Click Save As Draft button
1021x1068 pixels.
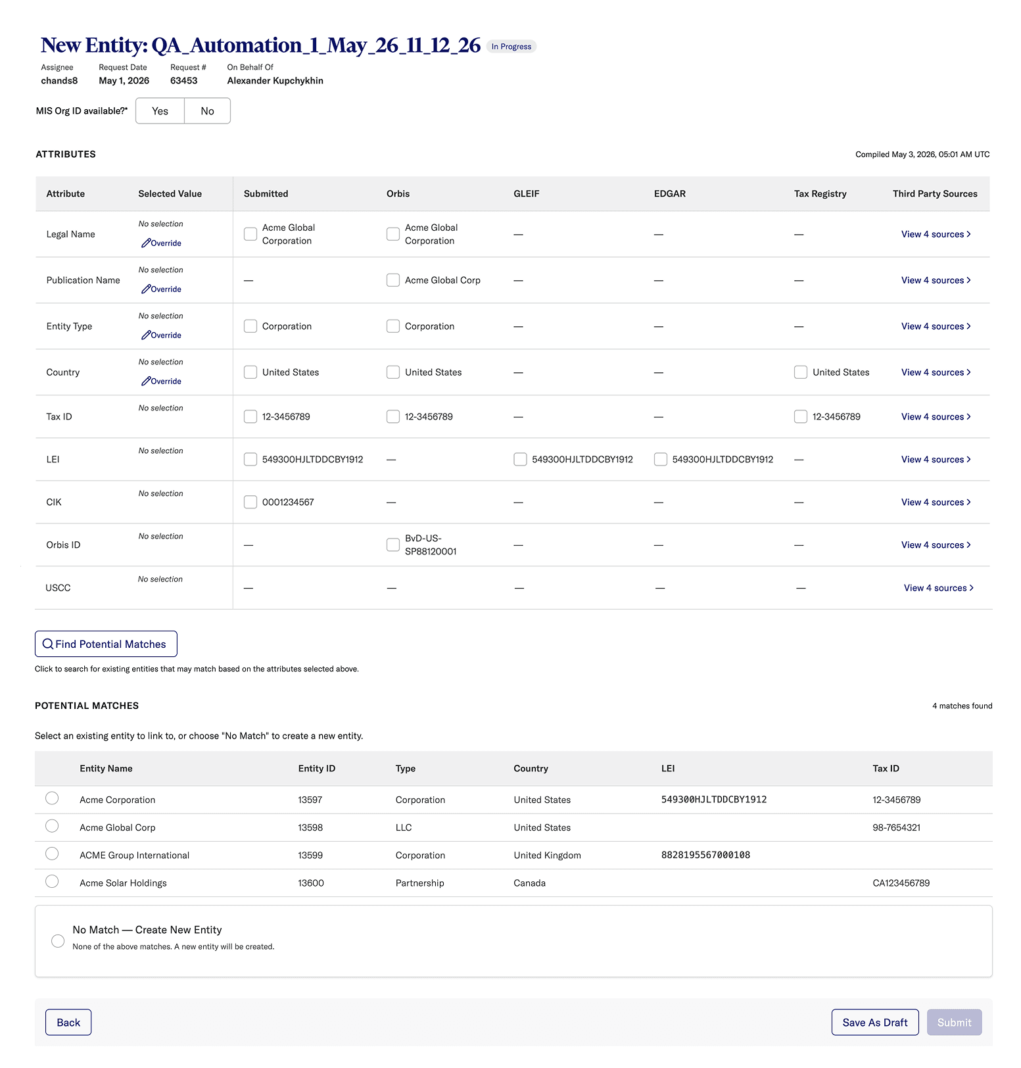(x=875, y=1022)
